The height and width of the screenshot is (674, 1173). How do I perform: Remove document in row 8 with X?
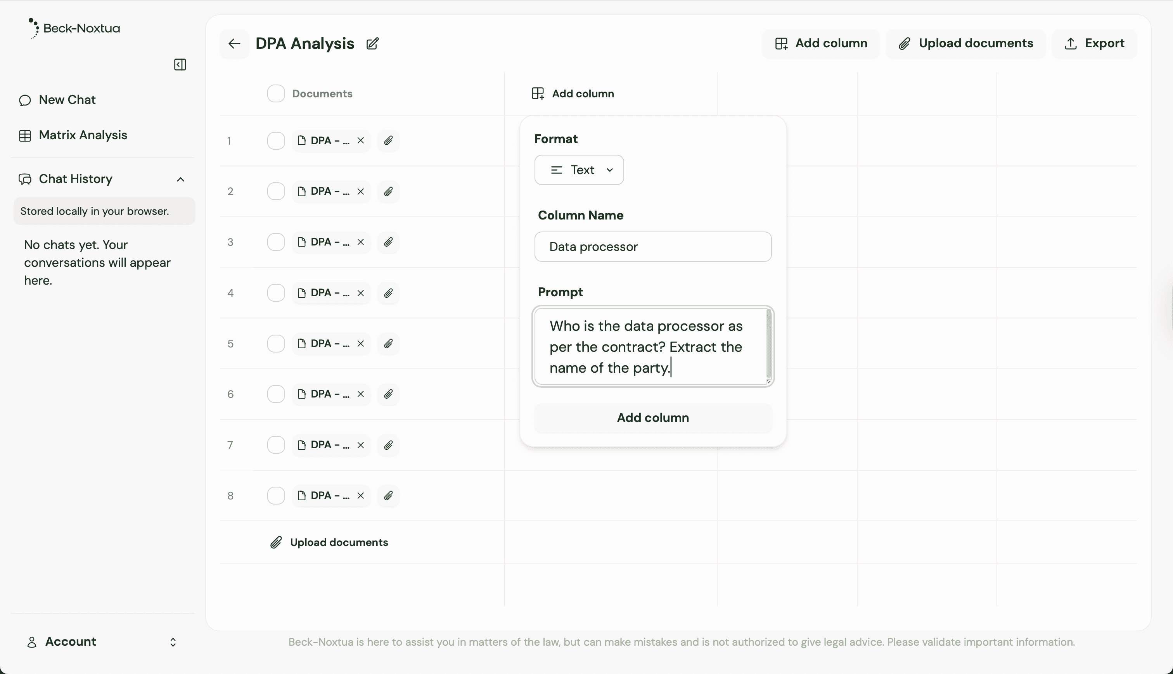tap(361, 496)
